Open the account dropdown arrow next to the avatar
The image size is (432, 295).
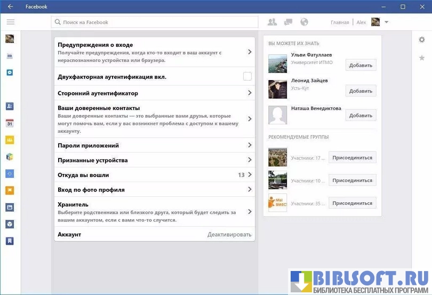(x=387, y=22)
